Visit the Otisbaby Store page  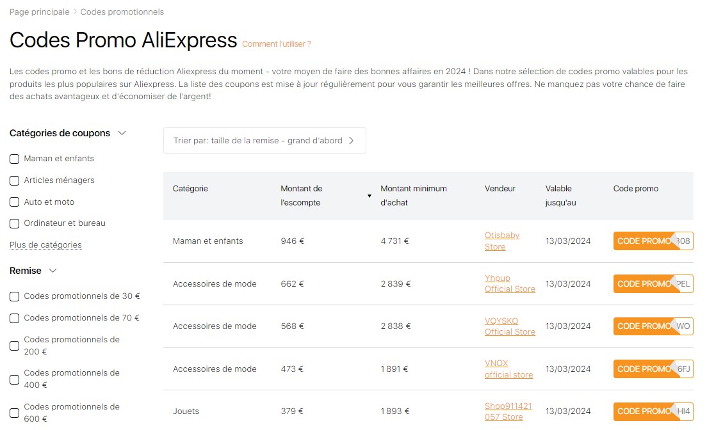click(502, 241)
